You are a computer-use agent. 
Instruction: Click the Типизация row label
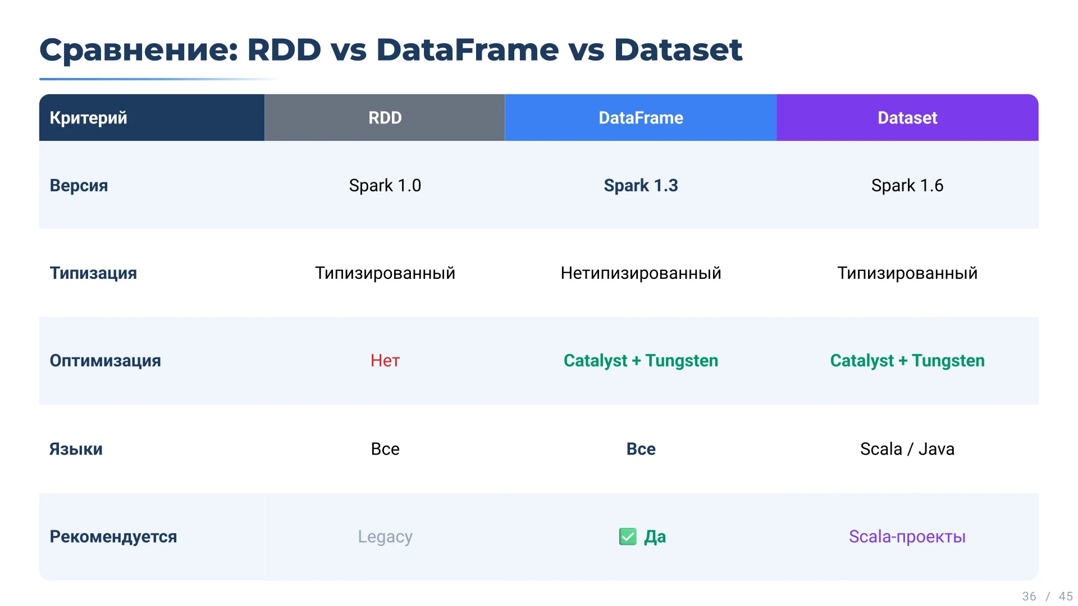click(93, 273)
